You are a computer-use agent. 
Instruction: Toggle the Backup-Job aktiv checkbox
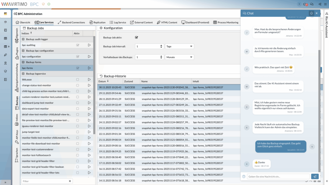click(137, 37)
